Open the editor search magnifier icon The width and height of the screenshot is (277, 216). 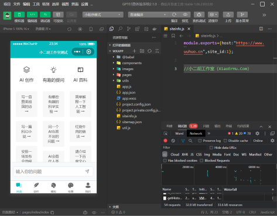click(x=120, y=29)
